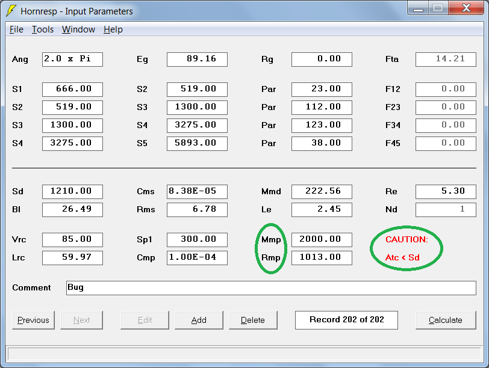Select the S5 field showing 5893.00

(197, 144)
